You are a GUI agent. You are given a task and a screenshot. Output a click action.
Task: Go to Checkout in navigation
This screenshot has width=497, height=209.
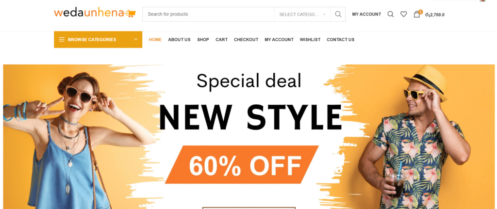(246, 40)
